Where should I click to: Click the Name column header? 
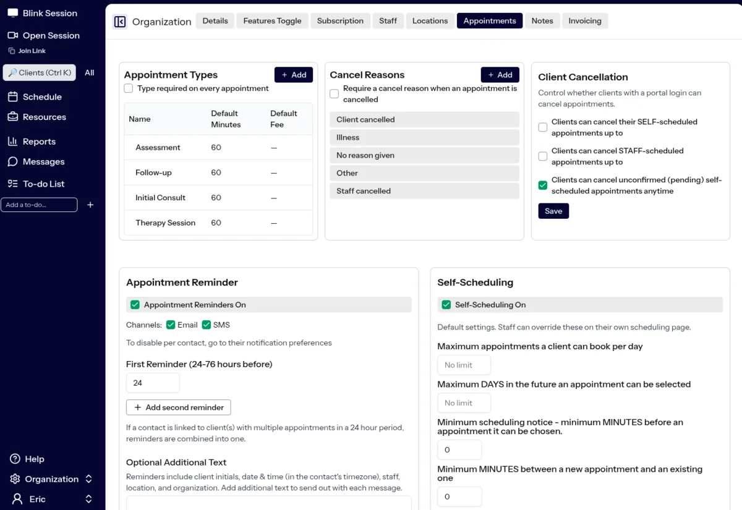140,119
